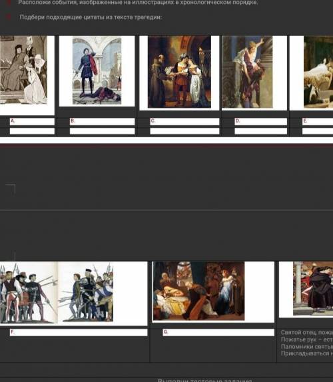Screen dimensions: 333x382
Task: Click the answer field labeled C
Action: click(x=184, y=121)
